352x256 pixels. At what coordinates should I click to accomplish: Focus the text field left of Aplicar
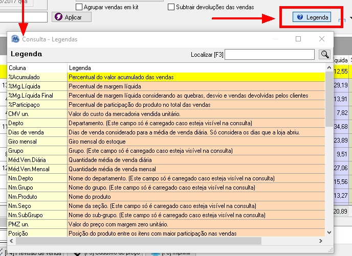(x=24, y=17)
